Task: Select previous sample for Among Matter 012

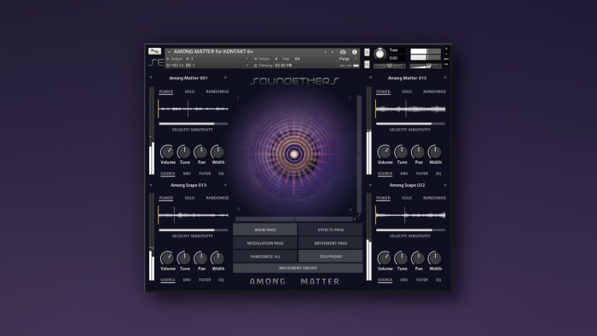Action: coord(370,78)
